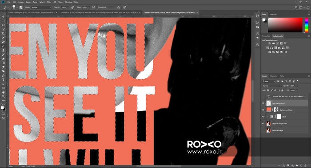The width and height of the screenshot is (311, 168).
Task: Hide the Original Image copy layer
Action: [x=263, y=123]
